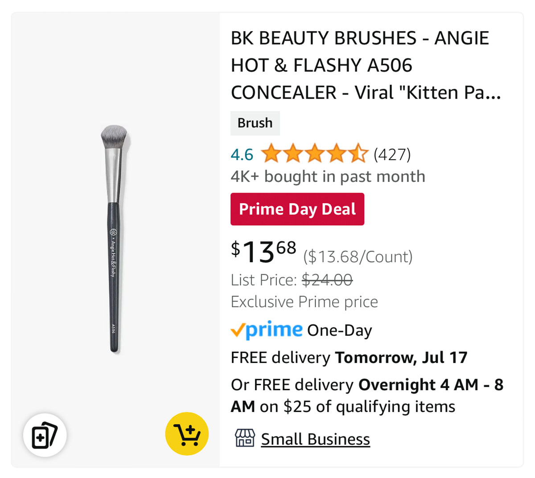
Task: Open the BK Beauty Brushes product title
Action: pyautogui.click(x=366, y=66)
